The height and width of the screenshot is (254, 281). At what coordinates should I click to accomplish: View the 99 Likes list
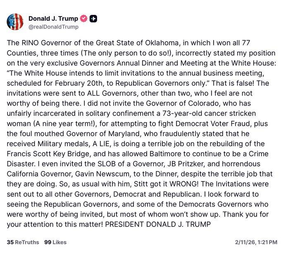55,242
